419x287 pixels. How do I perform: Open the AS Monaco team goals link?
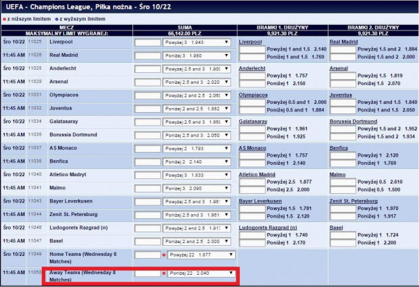click(252, 148)
